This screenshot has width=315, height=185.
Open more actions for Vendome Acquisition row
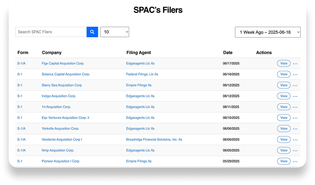[x=295, y=140]
